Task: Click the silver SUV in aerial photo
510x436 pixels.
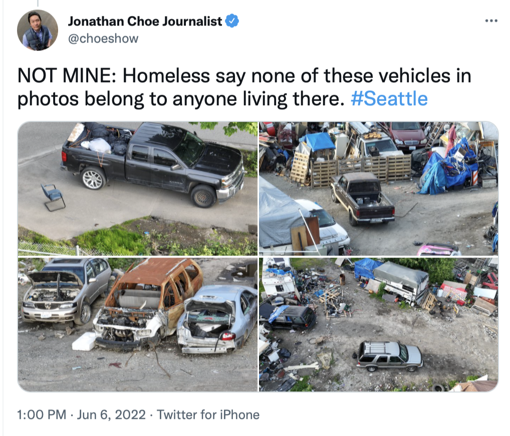Action: [x=390, y=356]
